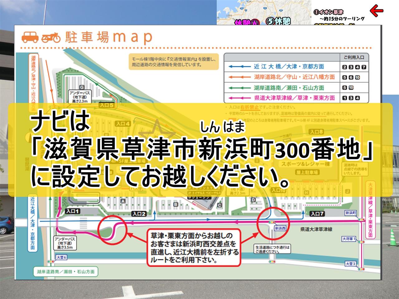
Task: Click the red left-pointing arrow at top right
Action: [x=377, y=10]
